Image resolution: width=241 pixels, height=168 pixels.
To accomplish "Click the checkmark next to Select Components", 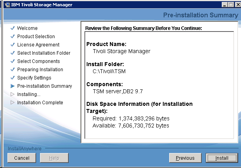I will 13,61.
